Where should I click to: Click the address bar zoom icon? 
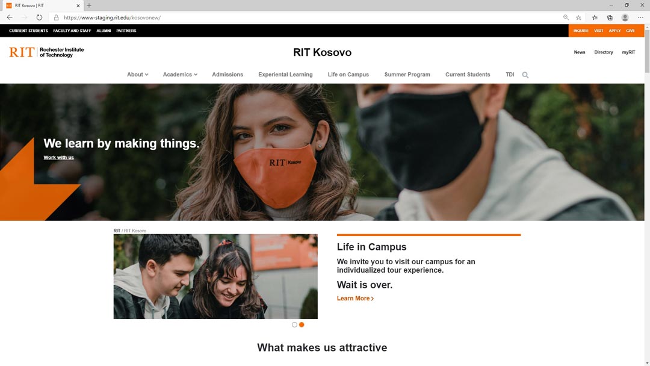point(566,17)
